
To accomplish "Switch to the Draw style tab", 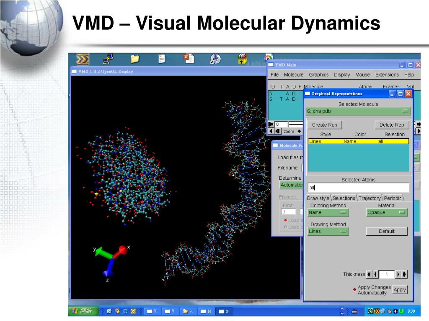I will (318, 198).
